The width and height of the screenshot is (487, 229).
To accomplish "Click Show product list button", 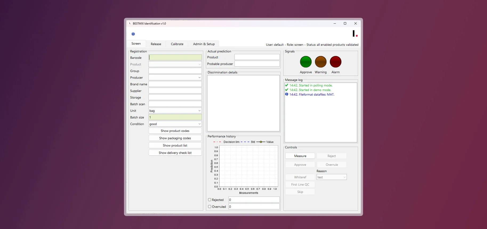I will click(x=175, y=145).
